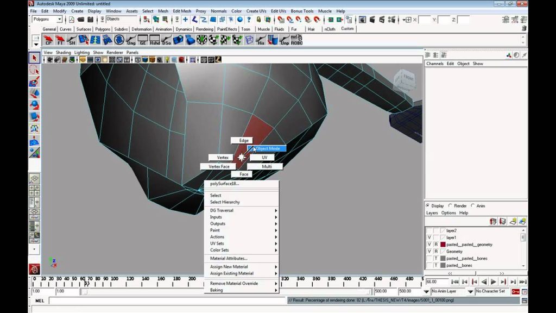This screenshot has width=556, height=313.
Task: Go to start of playback range
Action: (455, 282)
